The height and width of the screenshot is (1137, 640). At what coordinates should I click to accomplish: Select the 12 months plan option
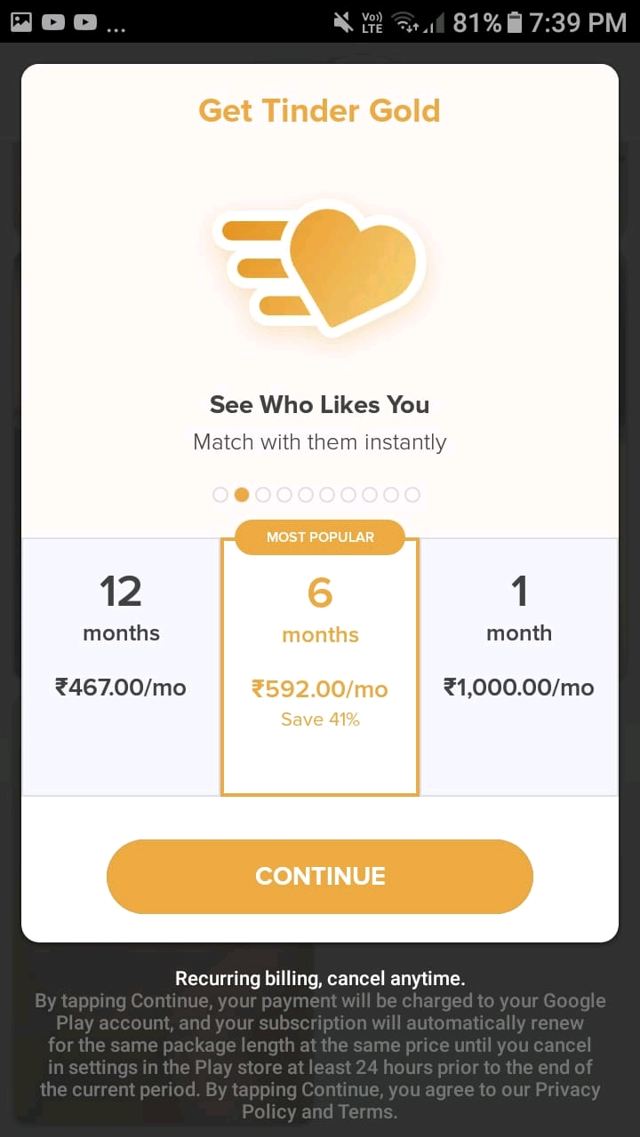121,666
